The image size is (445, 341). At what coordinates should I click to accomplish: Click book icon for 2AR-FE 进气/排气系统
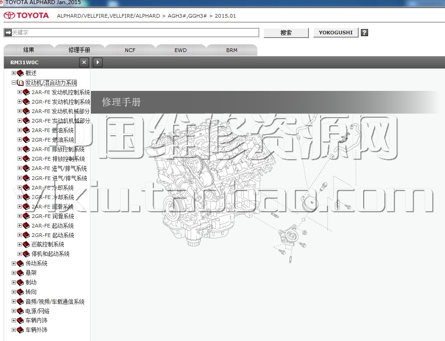26,168
